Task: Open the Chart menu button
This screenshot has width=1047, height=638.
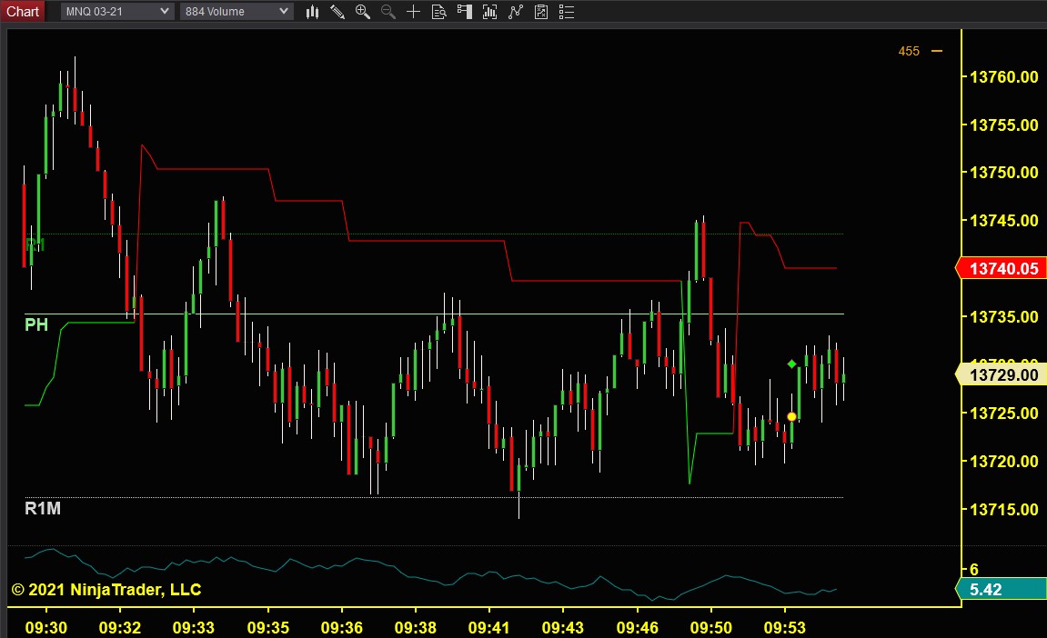Action: click(x=23, y=11)
